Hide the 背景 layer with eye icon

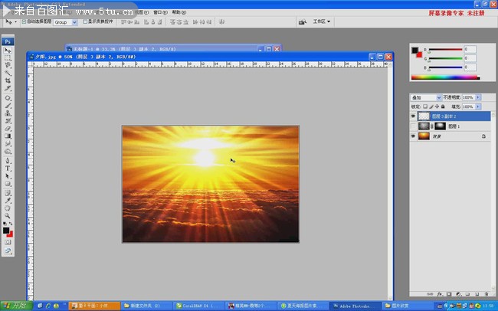point(414,136)
